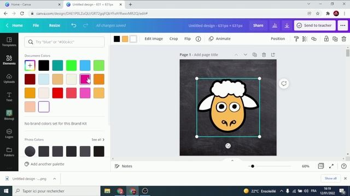
Task: Redo the last undone change
Action: tap(85, 26)
